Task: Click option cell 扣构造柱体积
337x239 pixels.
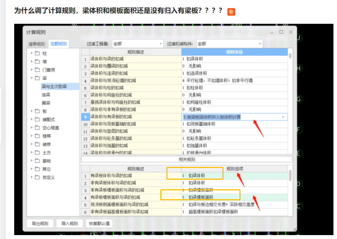Action: click(234, 102)
